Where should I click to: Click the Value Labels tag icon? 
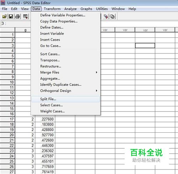pyautogui.click(x=106, y=16)
